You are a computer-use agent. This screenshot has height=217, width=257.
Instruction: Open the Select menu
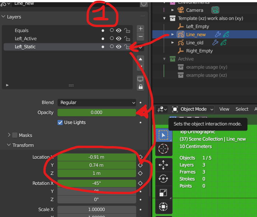(242, 109)
